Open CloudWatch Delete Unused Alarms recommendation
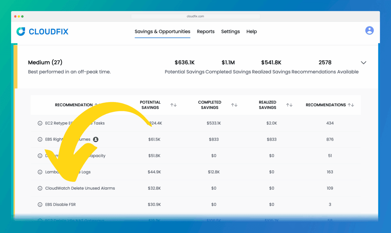391x233 pixels. pos(80,188)
